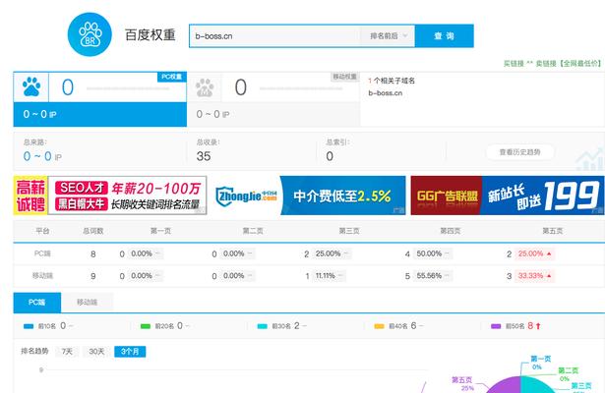The width and height of the screenshot is (605, 393).
Task: Open the b-boss.cn related subdomain link
Action: [x=385, y=93]
